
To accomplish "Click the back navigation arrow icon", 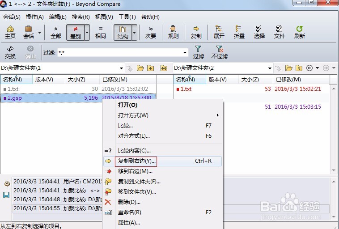I will pyautogui.click(x=309, y=68).
